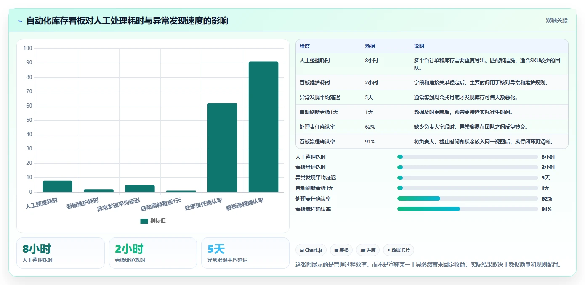Click the dashboard title about 自动化库存看板

pyautogui.click(x=127, y=21)
